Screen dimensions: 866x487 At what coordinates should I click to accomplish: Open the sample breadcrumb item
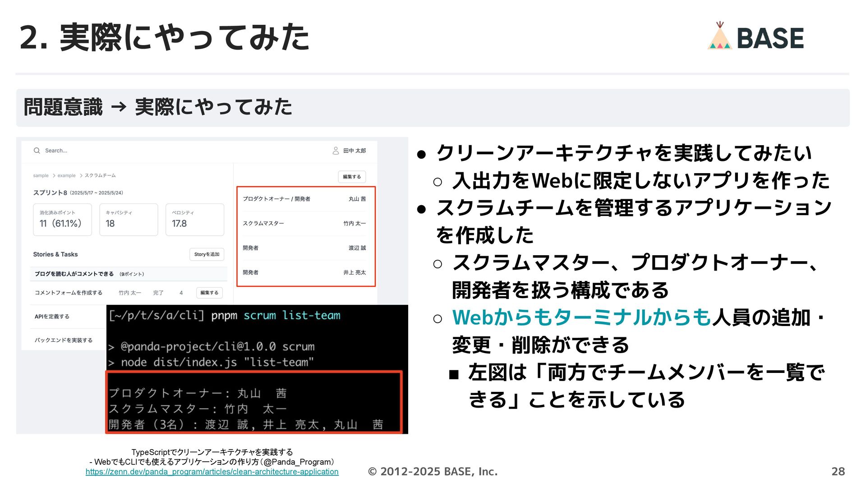(x=41, y=175)
